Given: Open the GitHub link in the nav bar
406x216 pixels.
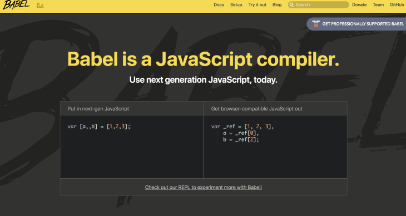Looking at the screenshot, I should (x=397, y=4).
